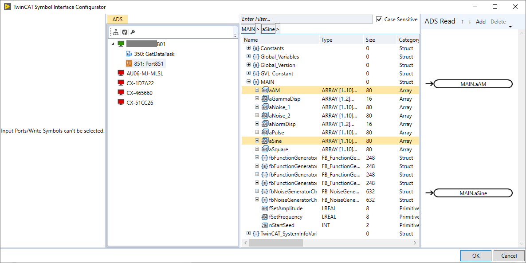Click the green monitor icon of the B01 target
526x263 pixels.
tap(121, 44)
